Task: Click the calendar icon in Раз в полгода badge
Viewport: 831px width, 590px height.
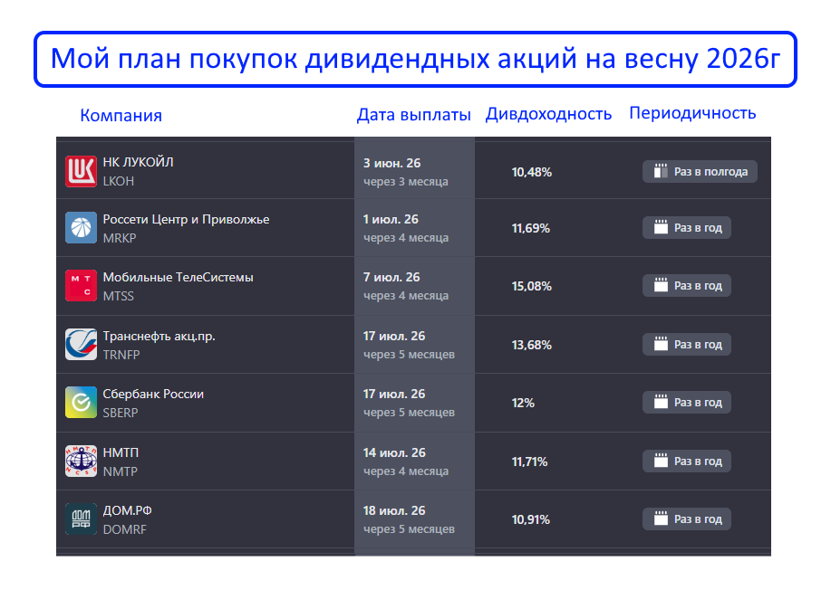Action: pyautogui.click(x=661, y=171)
